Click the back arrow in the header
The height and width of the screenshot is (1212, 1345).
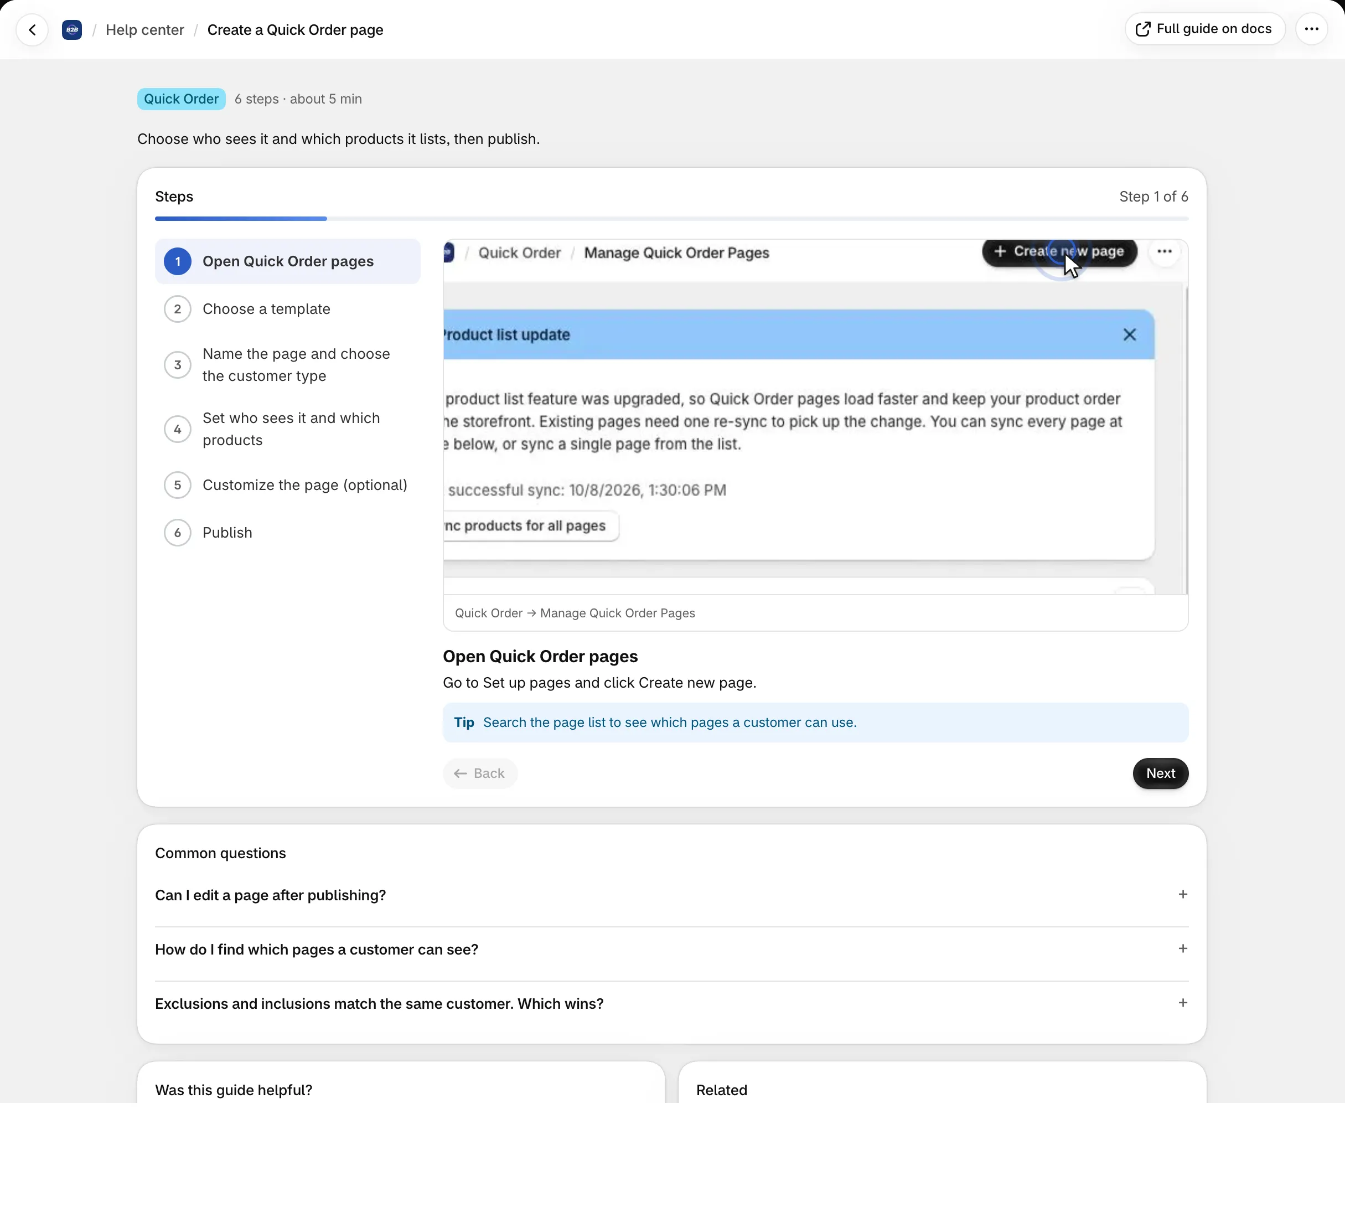[32, 30]
